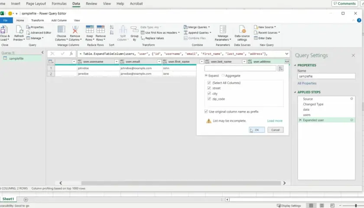Open Excel's Review tab
Image resolution: width=364 pixels, height=208 pixels.
tap(91, 4)
